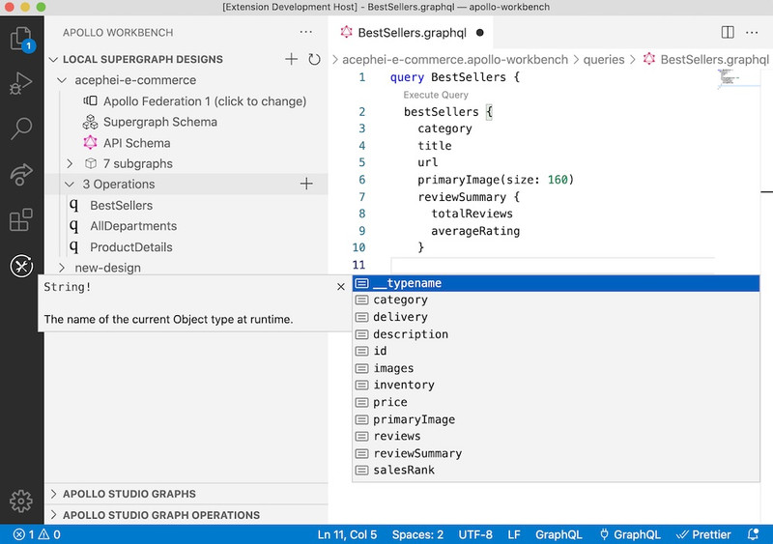Collapse the 3 Operations node
The height and width of the screenshot is (544, 773).
point(70,184)
